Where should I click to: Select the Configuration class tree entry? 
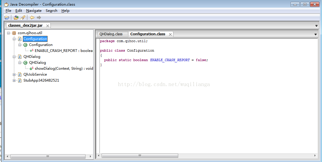coord(41,45)
